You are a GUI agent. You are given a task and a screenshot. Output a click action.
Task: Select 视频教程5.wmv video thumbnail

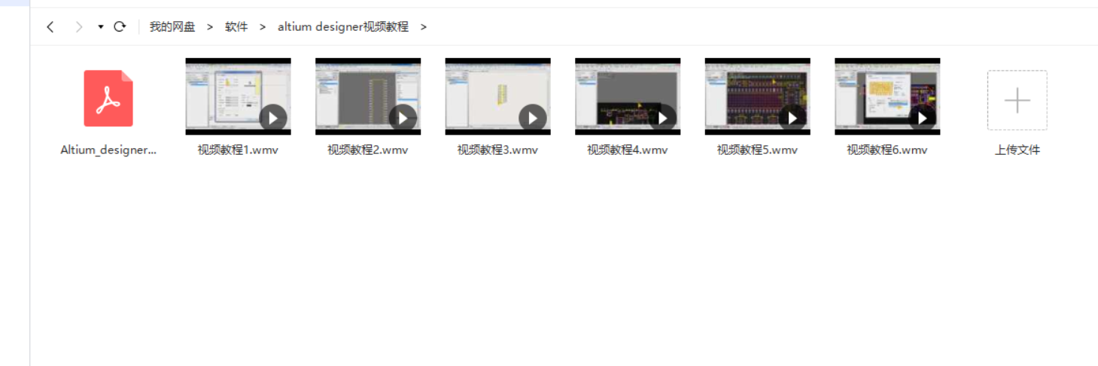[757, 96]
